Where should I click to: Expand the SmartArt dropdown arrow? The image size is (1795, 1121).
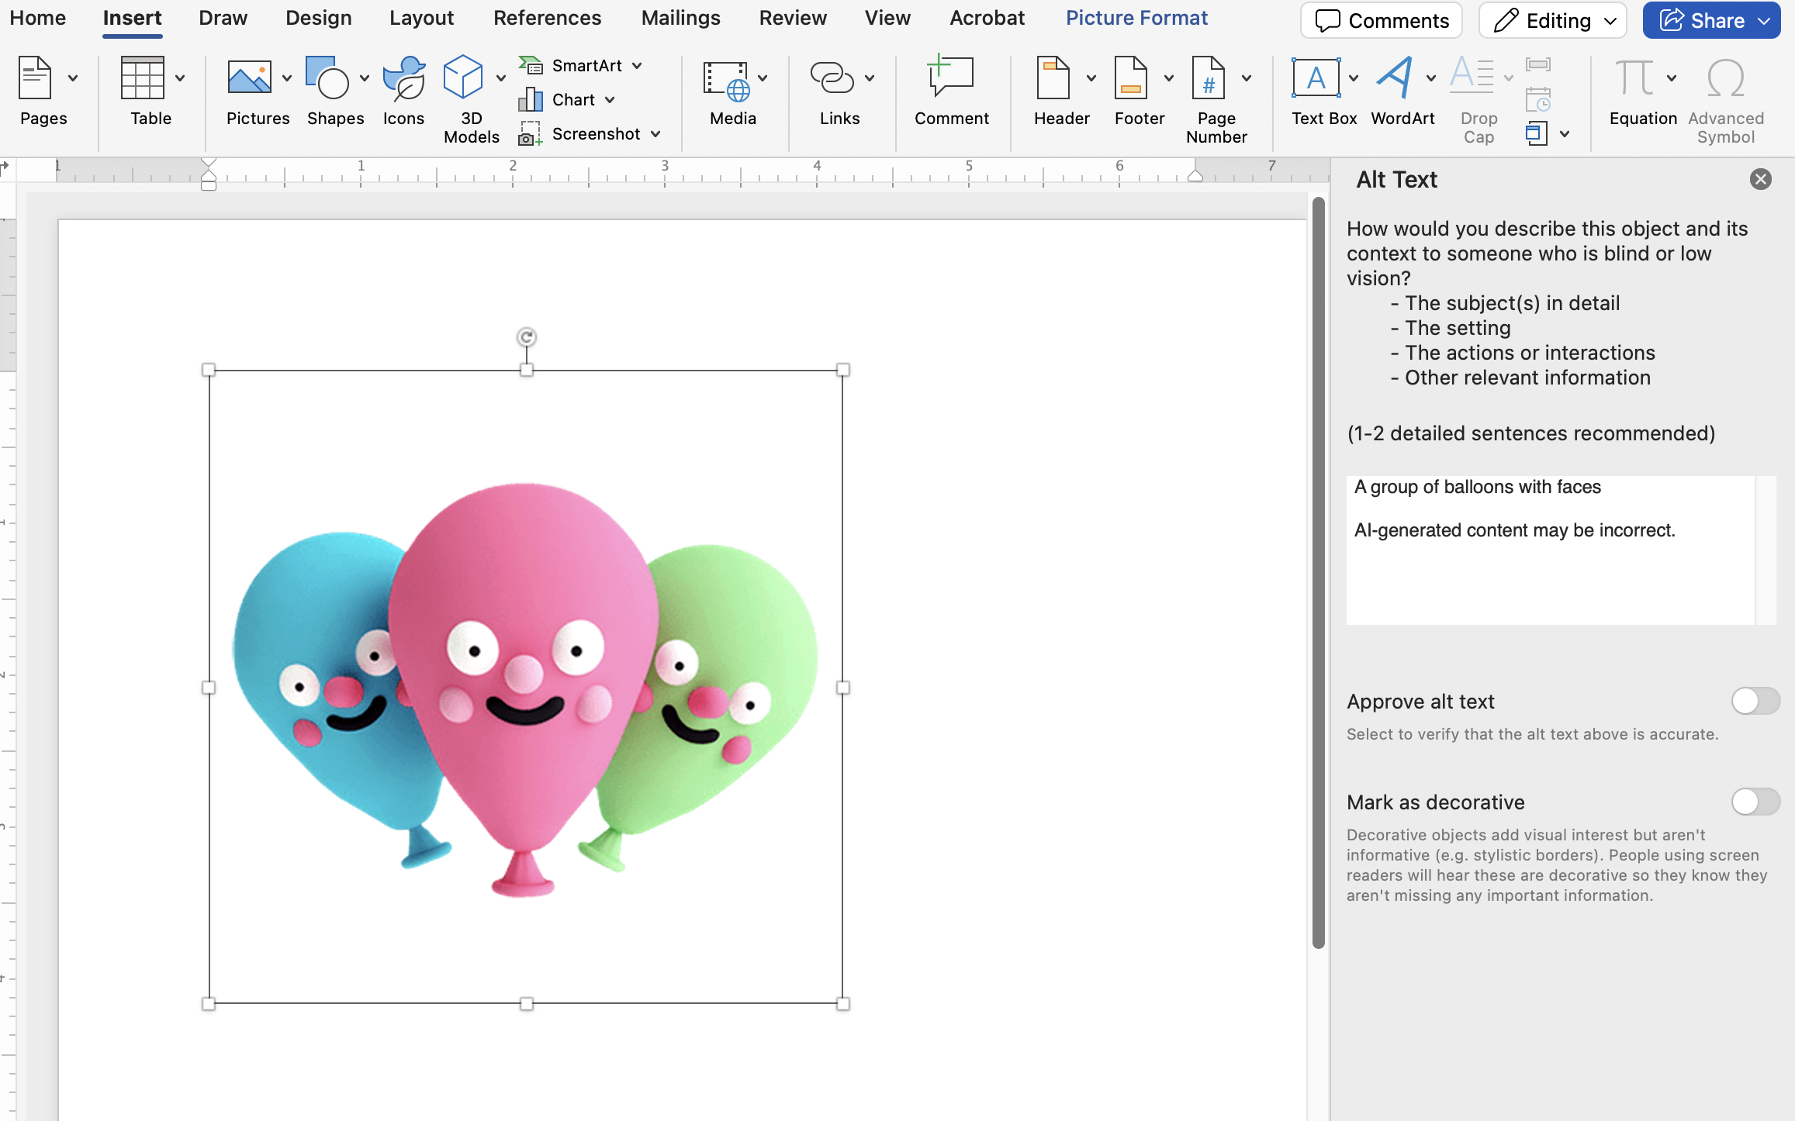(x=637, y=66)
